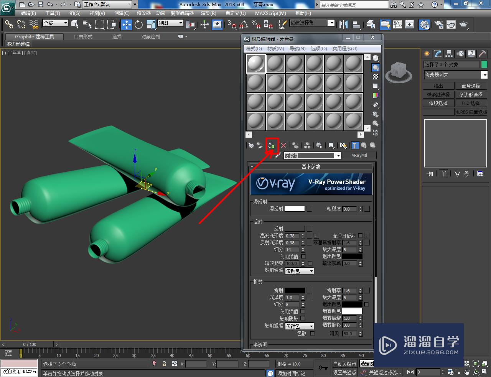Image resolution: width=491 pixels, height=377 pixels.
Task: Collapse the 基本参数 rollout header
Action: (311, 166)
